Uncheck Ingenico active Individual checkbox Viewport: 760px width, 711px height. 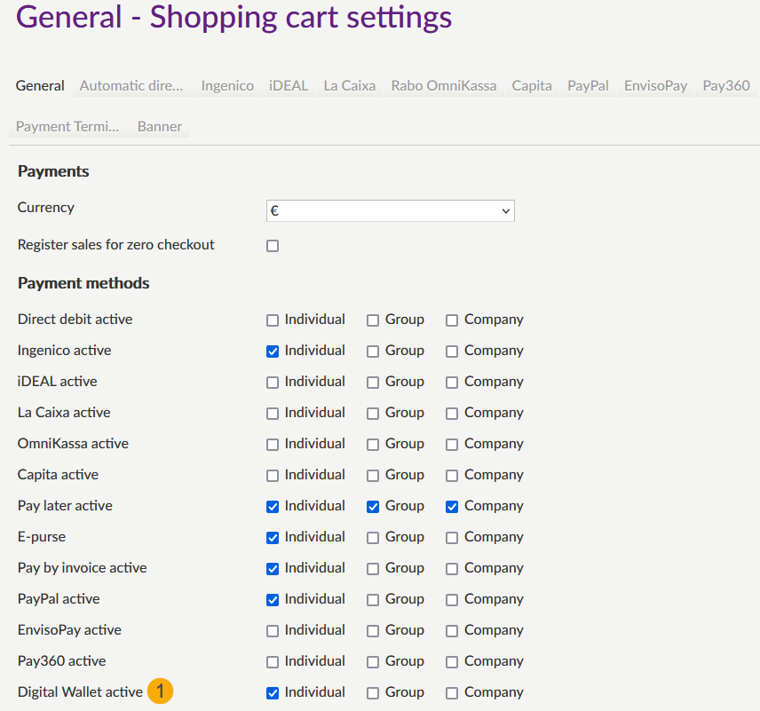(x=273, y=352)
